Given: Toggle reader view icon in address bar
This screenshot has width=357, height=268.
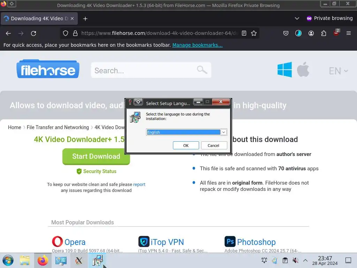Looking at the screenshot, I should pyautogui.click(x=244, y=33).
